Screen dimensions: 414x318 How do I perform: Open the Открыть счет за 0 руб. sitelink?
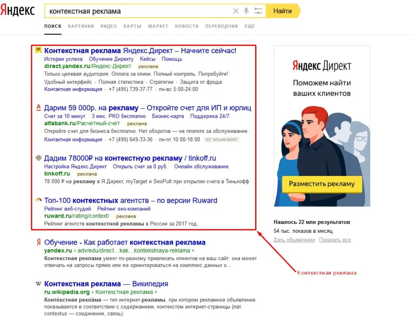(140, 166)
